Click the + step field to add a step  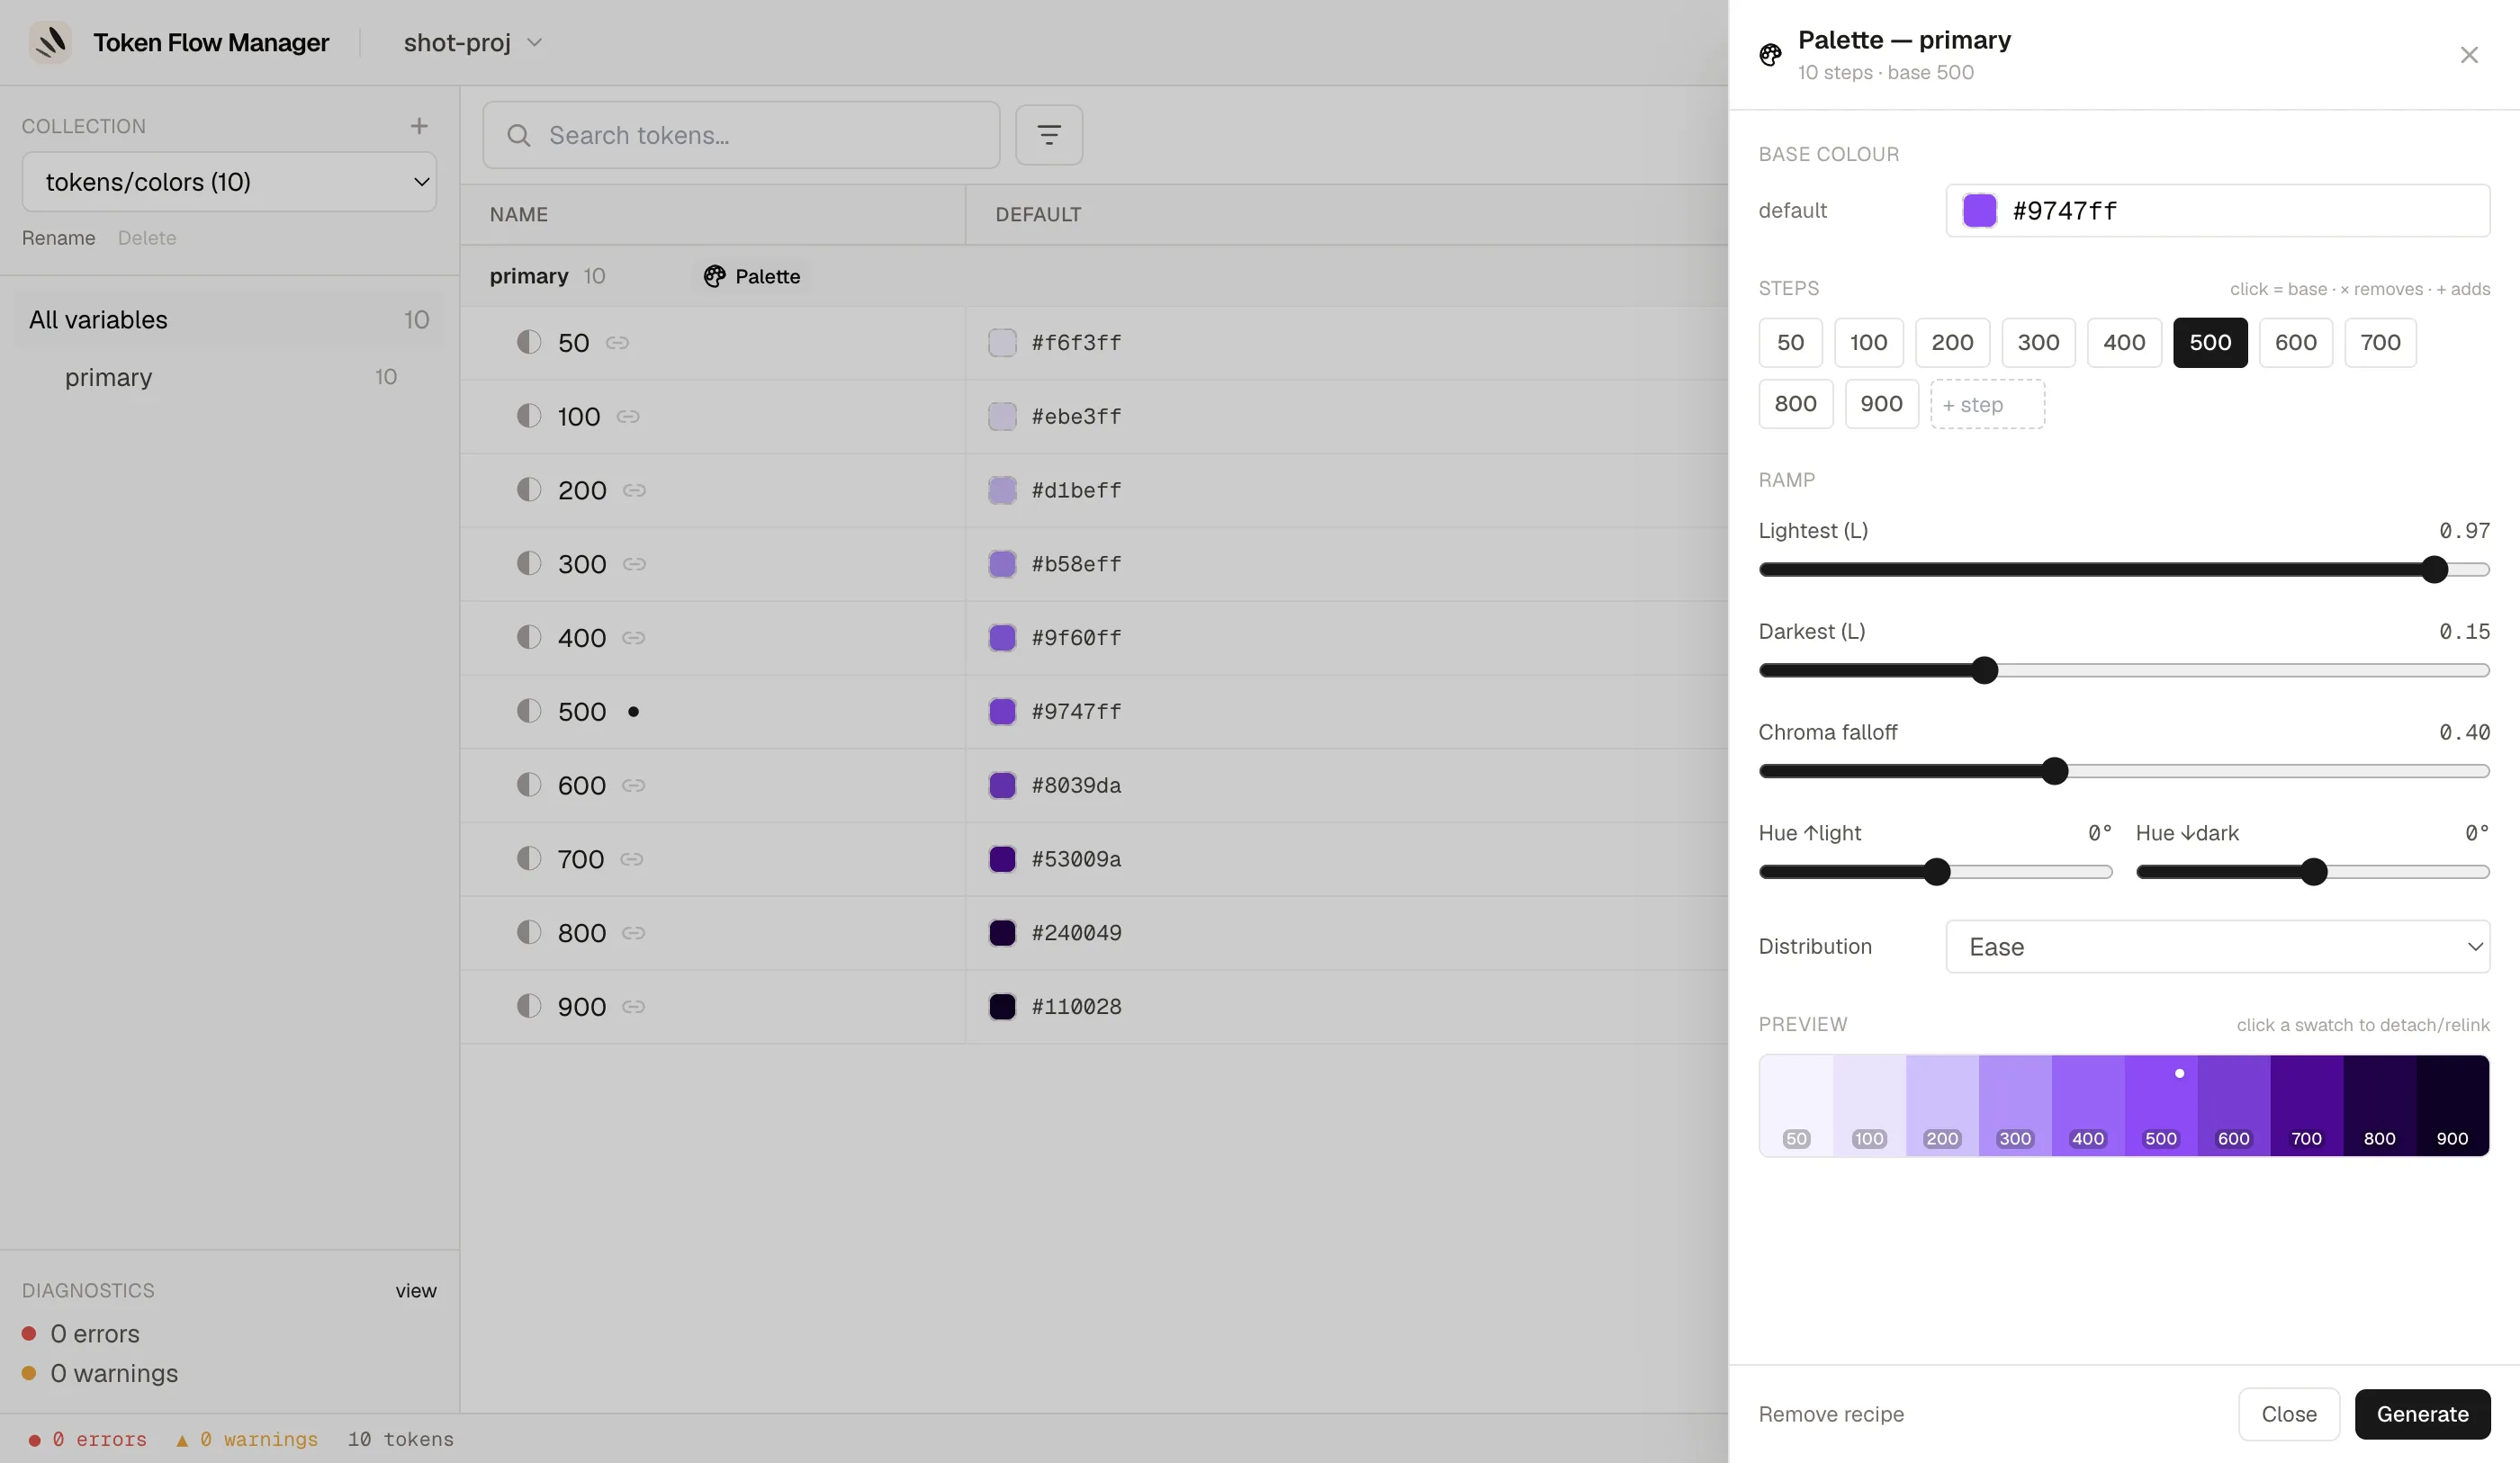[x=1987, y=405]
